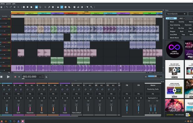Arm REC on mixer channel 10

[x=101, y=85]
